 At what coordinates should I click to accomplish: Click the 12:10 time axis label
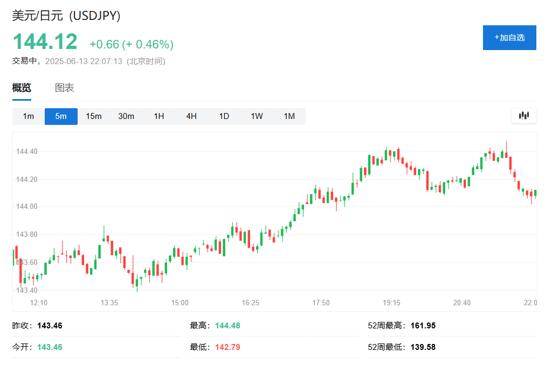(x=39, y=303)
